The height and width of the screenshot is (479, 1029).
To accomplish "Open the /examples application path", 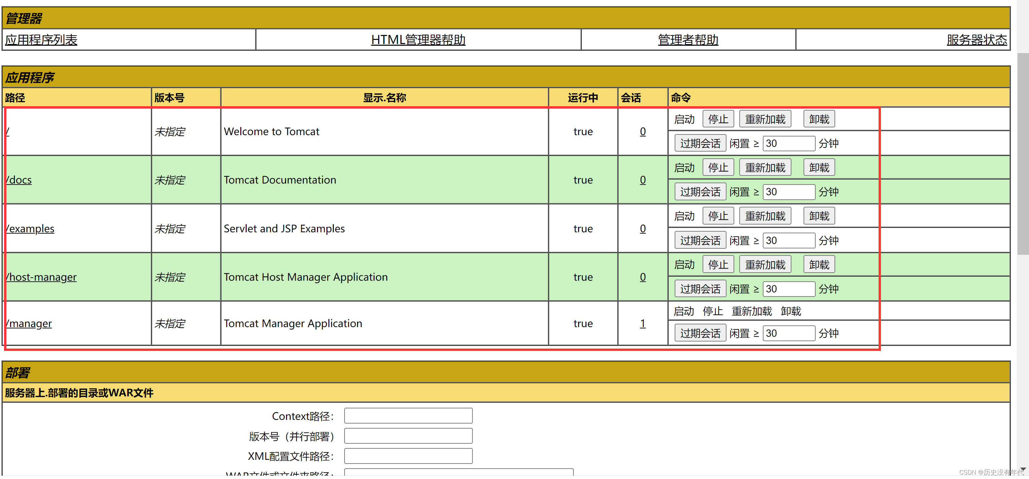I will point(30,229).
